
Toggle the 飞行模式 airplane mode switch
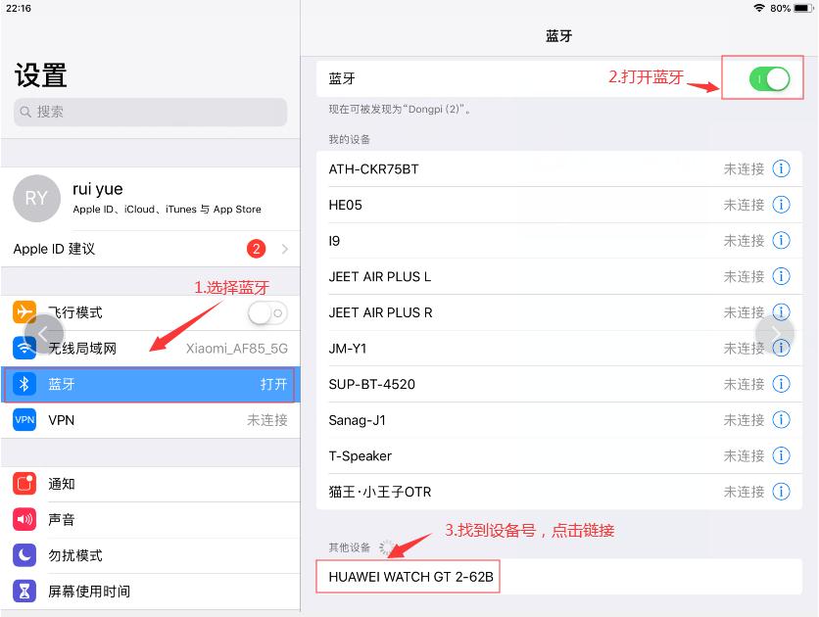click(x=267, y=312)
